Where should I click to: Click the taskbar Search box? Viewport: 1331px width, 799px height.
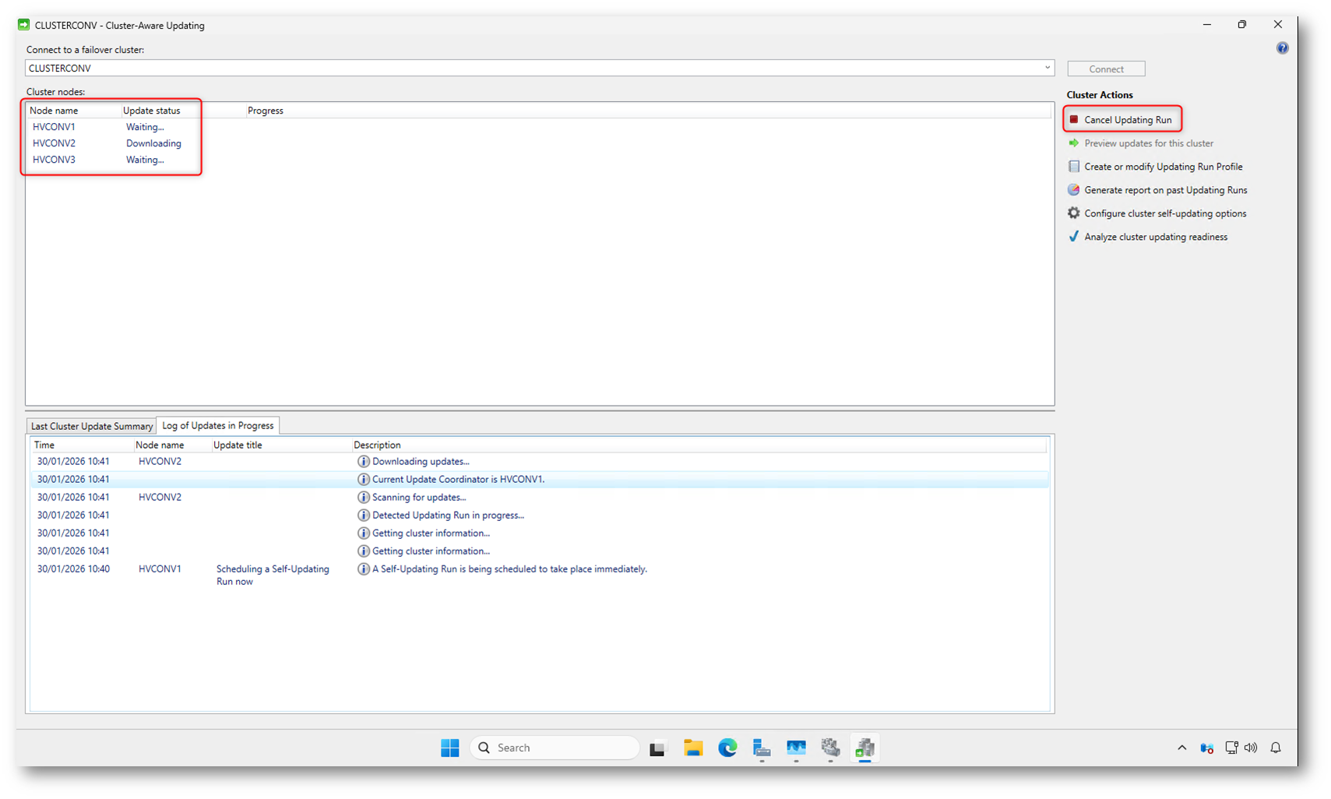coord(555,748)
